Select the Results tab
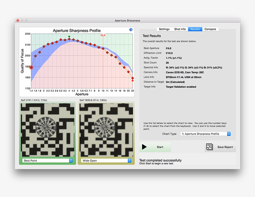The width and height of the screenshot is (255, 197). click(195, 29)
